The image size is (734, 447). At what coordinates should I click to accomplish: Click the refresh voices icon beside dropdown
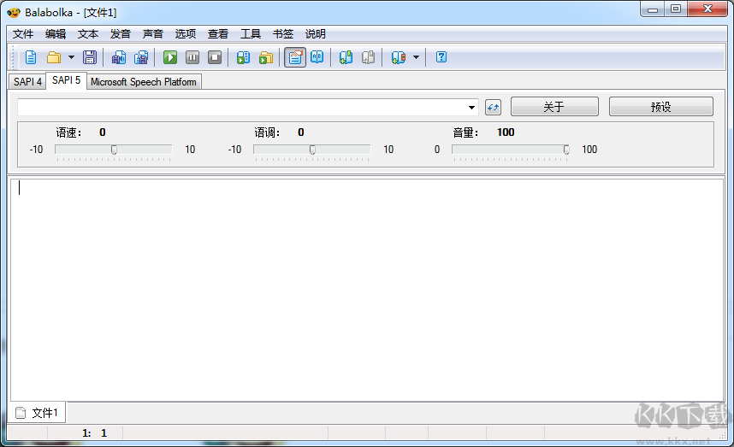pyautogui.click(x=493, y=107)
